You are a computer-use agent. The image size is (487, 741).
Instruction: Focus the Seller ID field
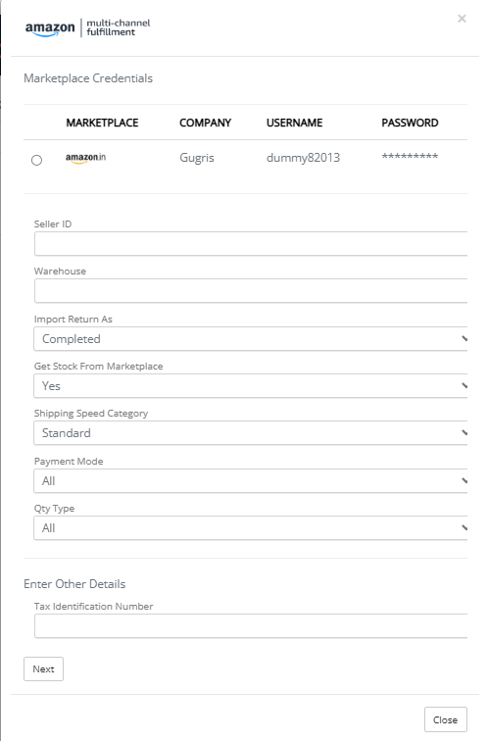pos(251,243)
